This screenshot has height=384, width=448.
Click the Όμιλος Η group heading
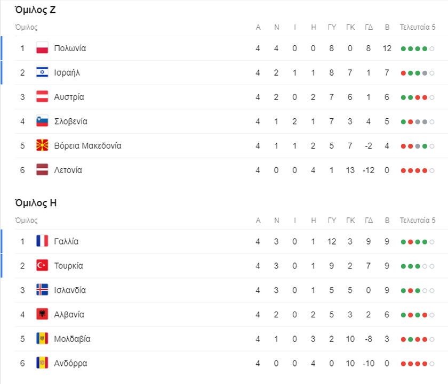pos(36,203)
